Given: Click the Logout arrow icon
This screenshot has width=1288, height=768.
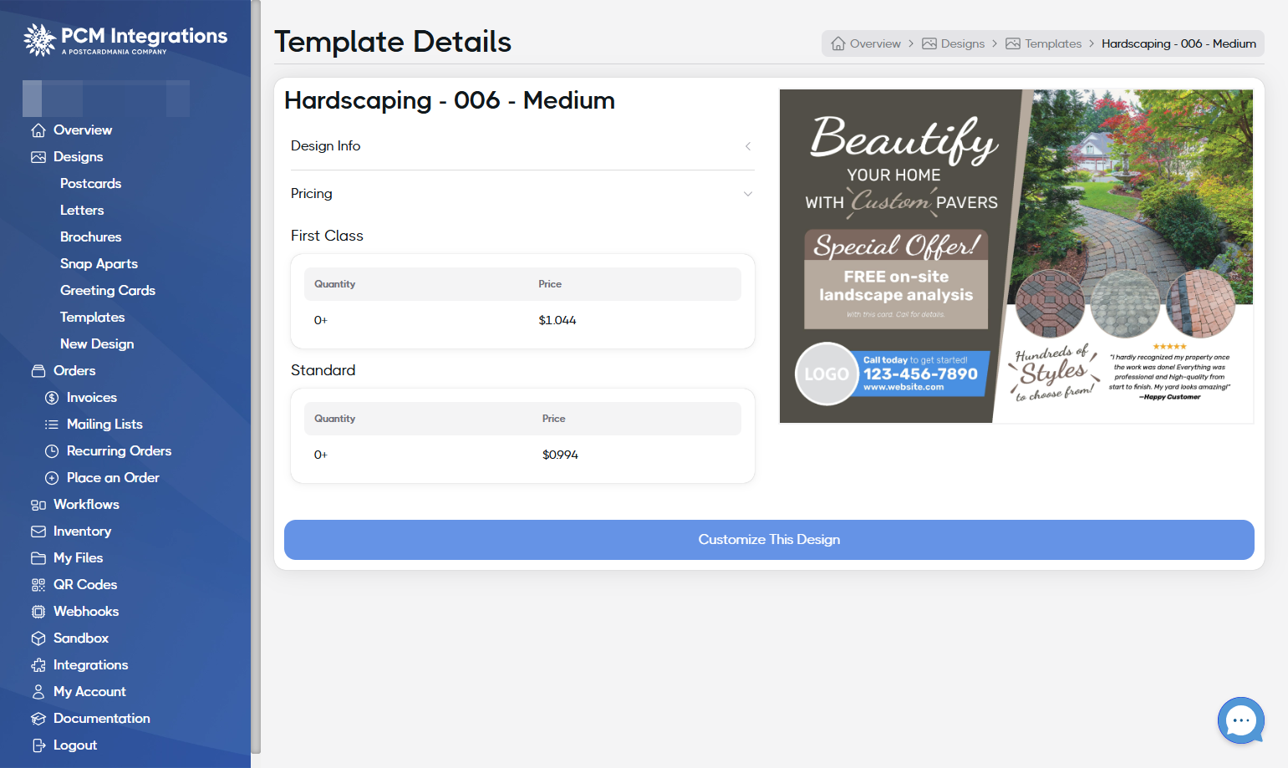Looking at the screenshot, I should coord(38,745).
